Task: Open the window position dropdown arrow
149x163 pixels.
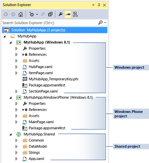Action: pyautogui.click(x=93, y=5)
